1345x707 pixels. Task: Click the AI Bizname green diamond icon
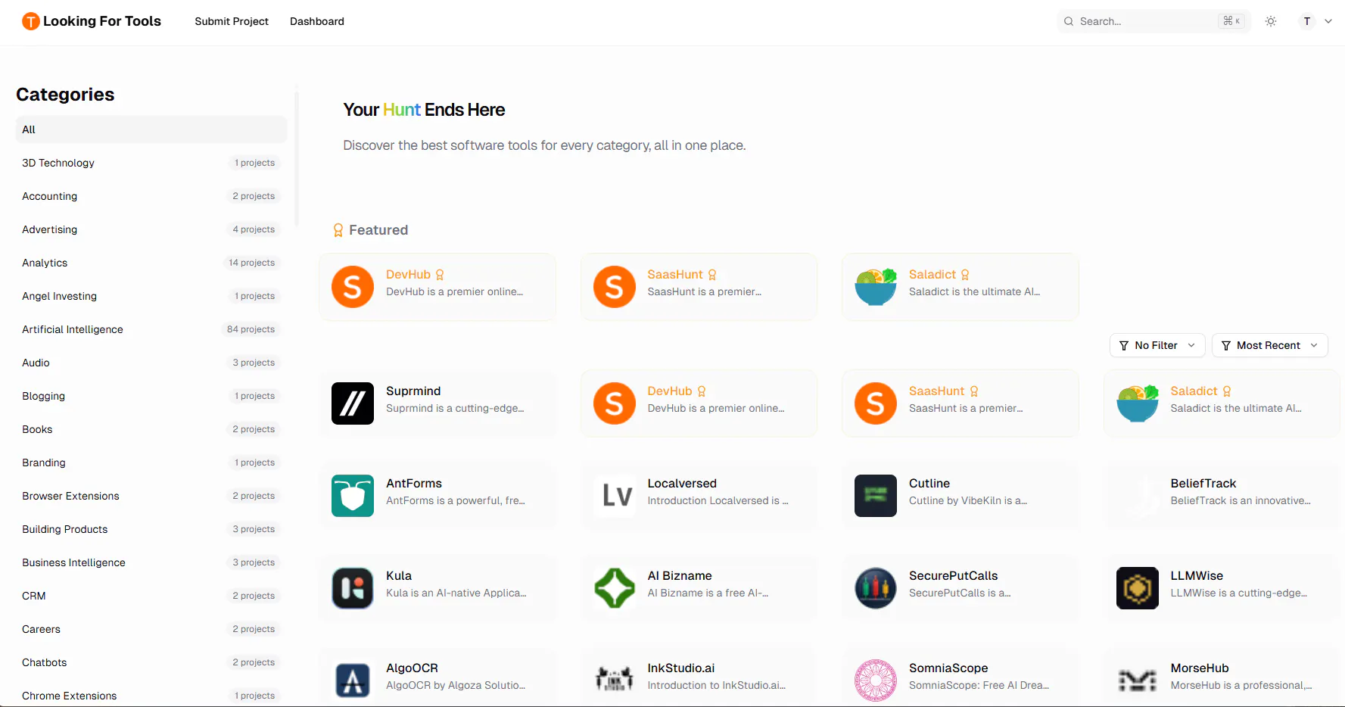(x=615, y=588)
